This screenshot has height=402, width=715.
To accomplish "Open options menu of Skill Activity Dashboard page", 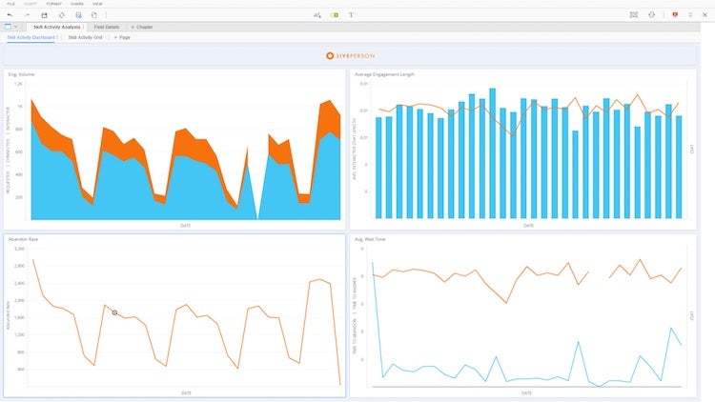I will [x=57, y=37].
